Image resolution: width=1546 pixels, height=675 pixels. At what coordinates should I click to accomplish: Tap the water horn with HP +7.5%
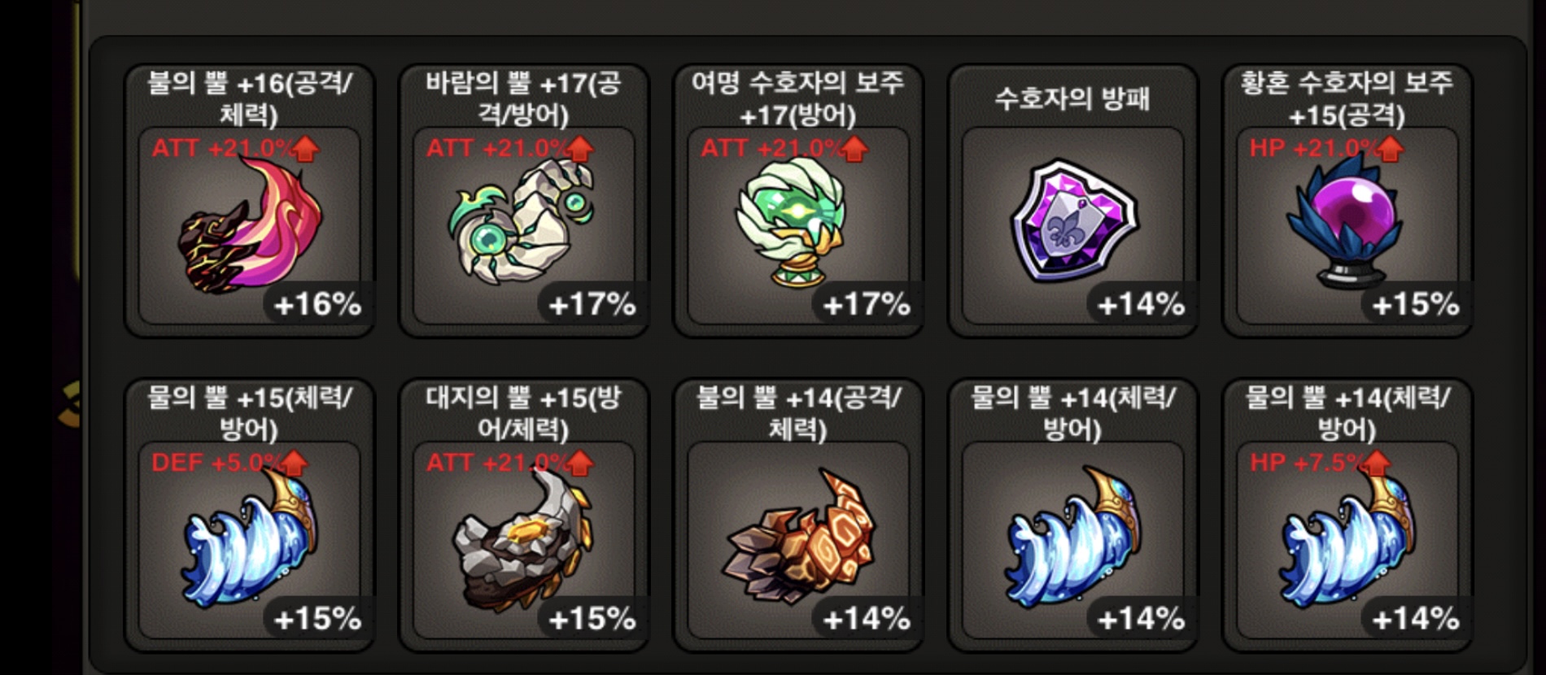1347,537
